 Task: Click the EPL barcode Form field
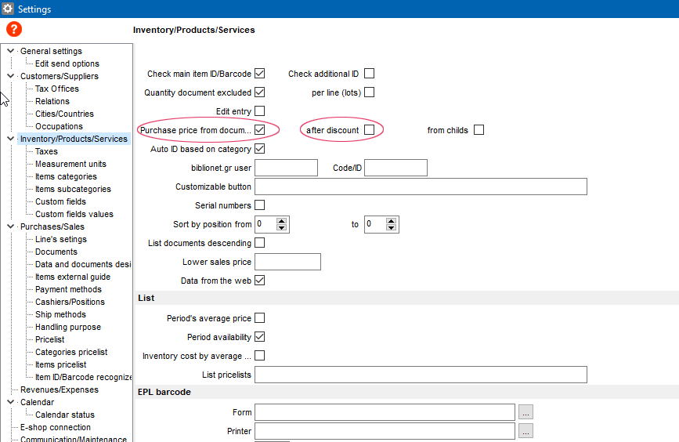point(385,412)
